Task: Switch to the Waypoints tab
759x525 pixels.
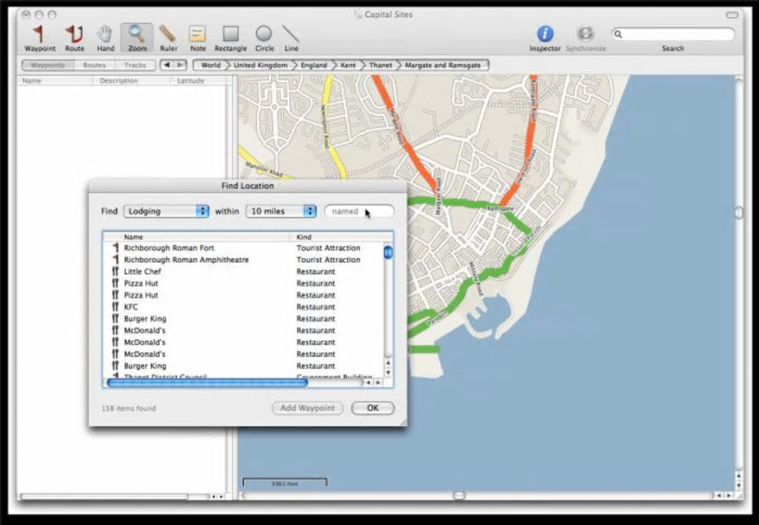Action: click(x=48, y=66)
